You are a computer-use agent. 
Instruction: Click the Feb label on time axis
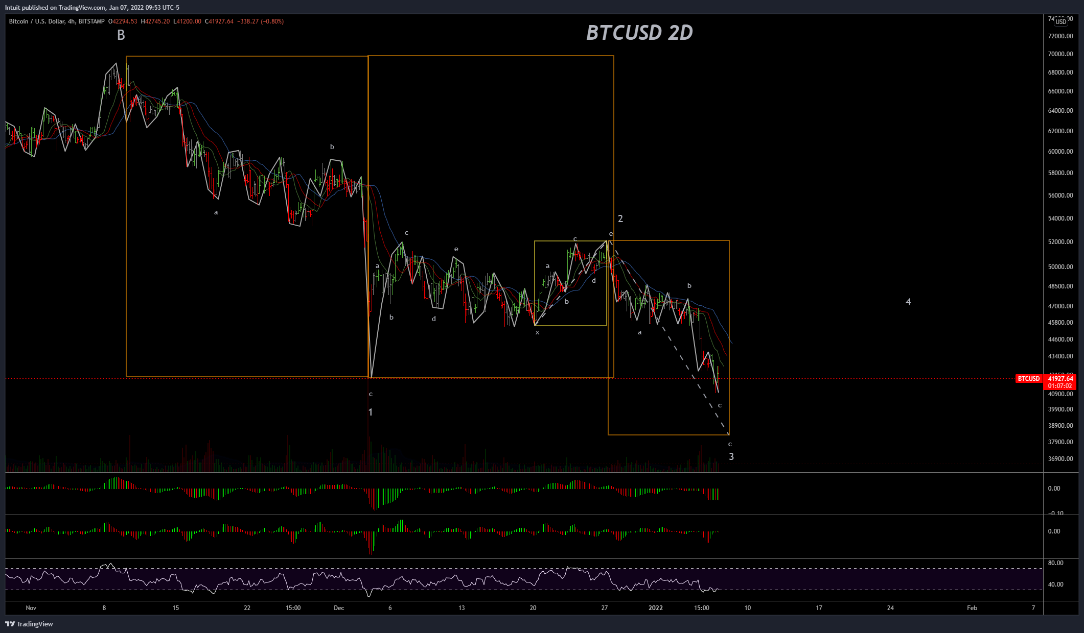pyautogui.click(x=972, y=608)
